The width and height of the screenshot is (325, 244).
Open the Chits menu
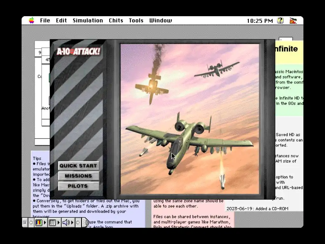116,20
